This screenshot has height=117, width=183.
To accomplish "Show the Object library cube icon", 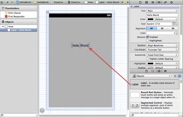I will point(159,71).
